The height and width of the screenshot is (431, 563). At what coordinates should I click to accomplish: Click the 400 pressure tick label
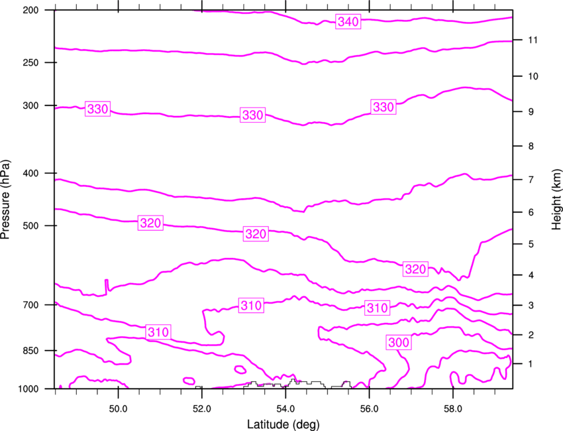click(x=30, y=173)
